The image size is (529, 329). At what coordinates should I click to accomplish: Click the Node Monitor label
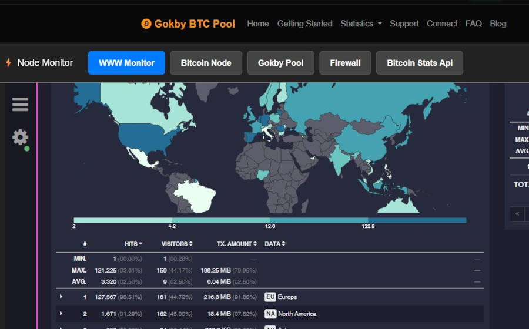[45, 63]
